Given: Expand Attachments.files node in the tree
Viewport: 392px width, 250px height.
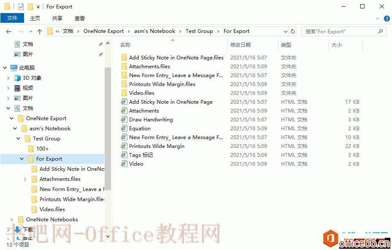Looking at the screenshot, I should pyautogui.click(x=25, y=179).
